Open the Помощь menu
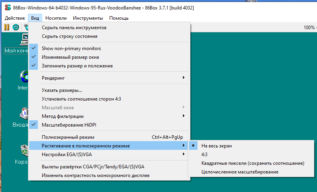 click(119, 18)
